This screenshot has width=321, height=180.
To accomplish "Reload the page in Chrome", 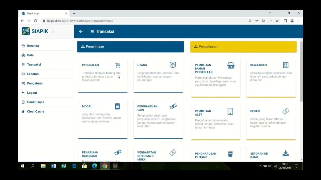I will (x=36, y=21).
